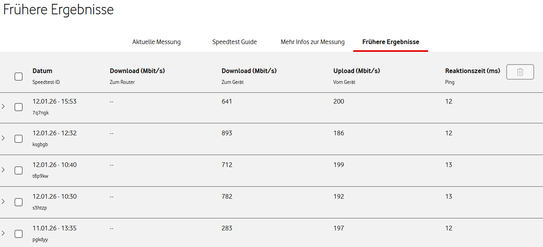Click the Reaktionszeit (ms) column header

(x=472, y=71)
